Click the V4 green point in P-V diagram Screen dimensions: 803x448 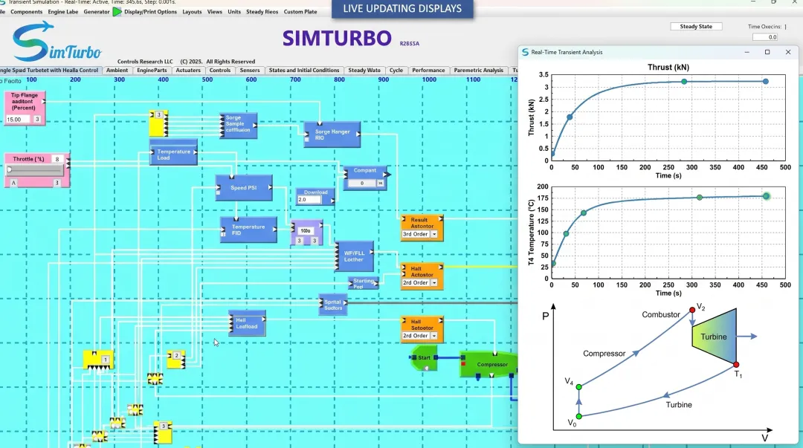click(578, 387)
